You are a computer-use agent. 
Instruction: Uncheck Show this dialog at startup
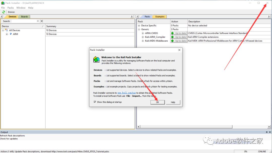[94, 102]
